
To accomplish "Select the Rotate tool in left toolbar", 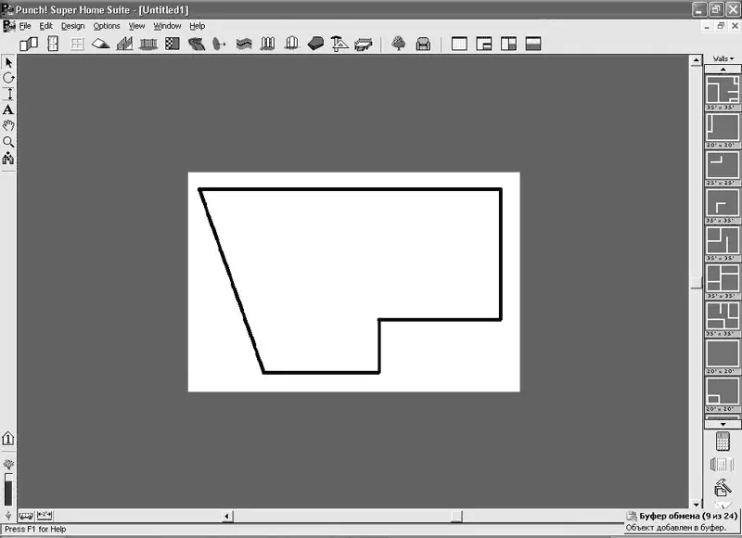I will [8, 78].
